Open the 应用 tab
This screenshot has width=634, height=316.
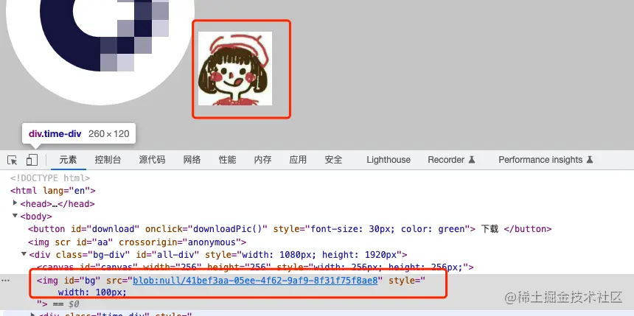point(298,160)
